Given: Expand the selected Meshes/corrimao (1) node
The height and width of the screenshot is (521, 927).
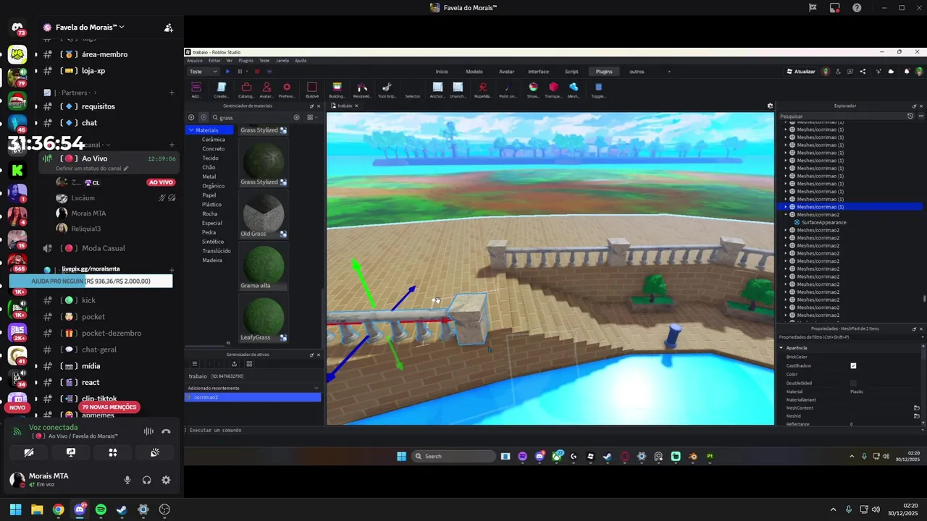Looking at the screenshot, I should click(x=787, y=207).
